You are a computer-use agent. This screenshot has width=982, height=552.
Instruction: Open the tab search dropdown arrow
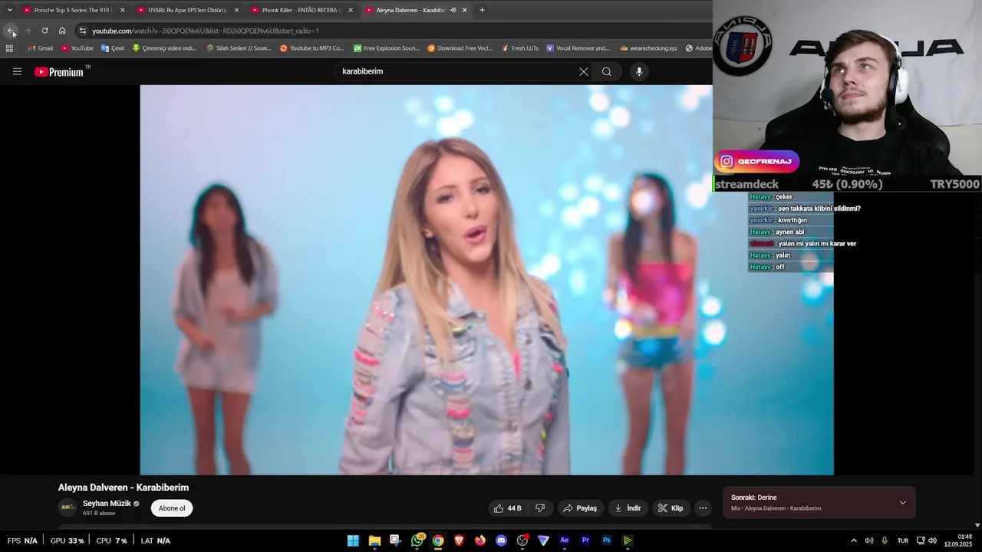point(9,10)
